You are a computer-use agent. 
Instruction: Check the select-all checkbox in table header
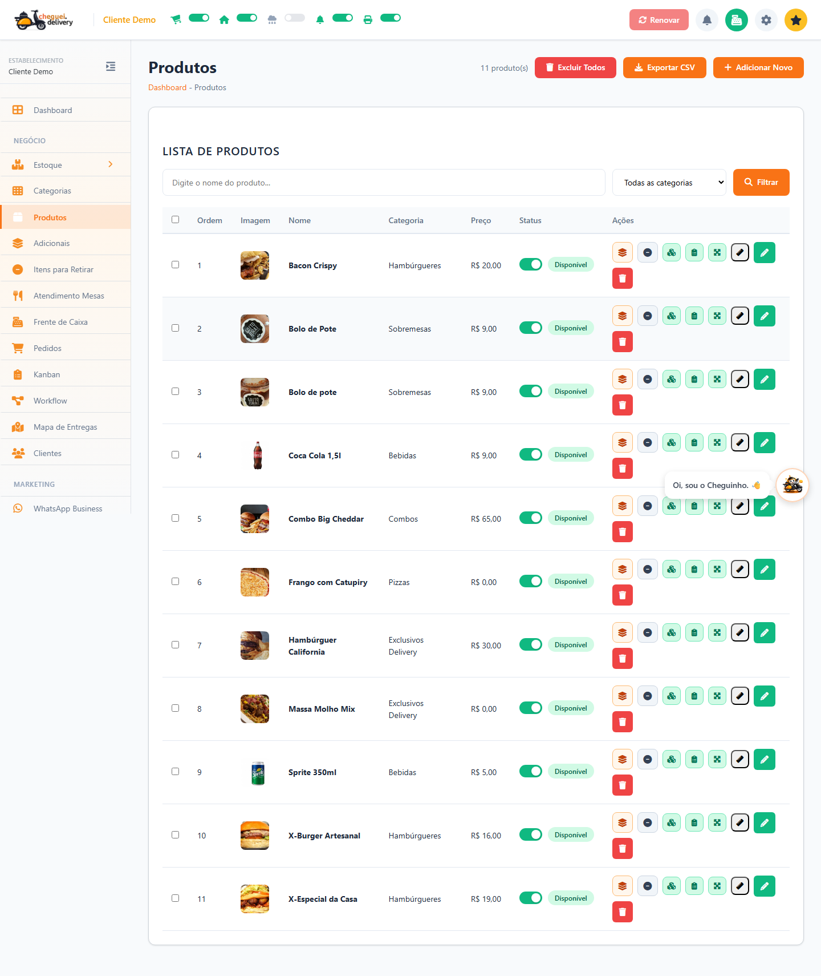[x=176, y=220]
